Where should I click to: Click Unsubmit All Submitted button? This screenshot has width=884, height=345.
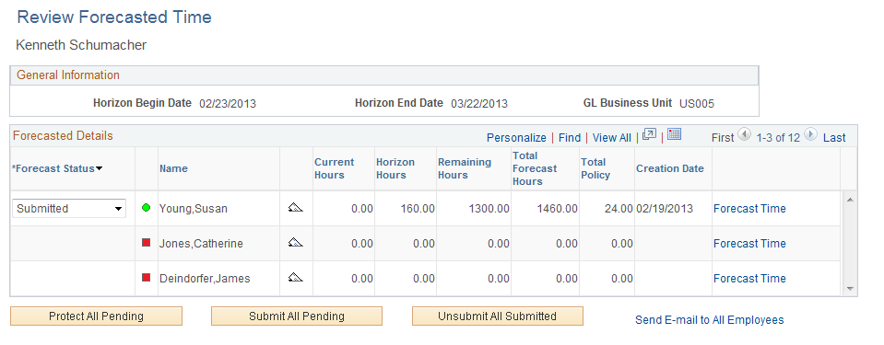pos(497,316)
